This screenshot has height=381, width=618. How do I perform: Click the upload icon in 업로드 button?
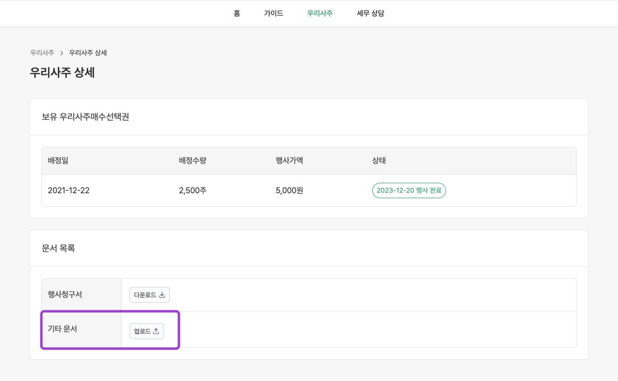point(156,331)
